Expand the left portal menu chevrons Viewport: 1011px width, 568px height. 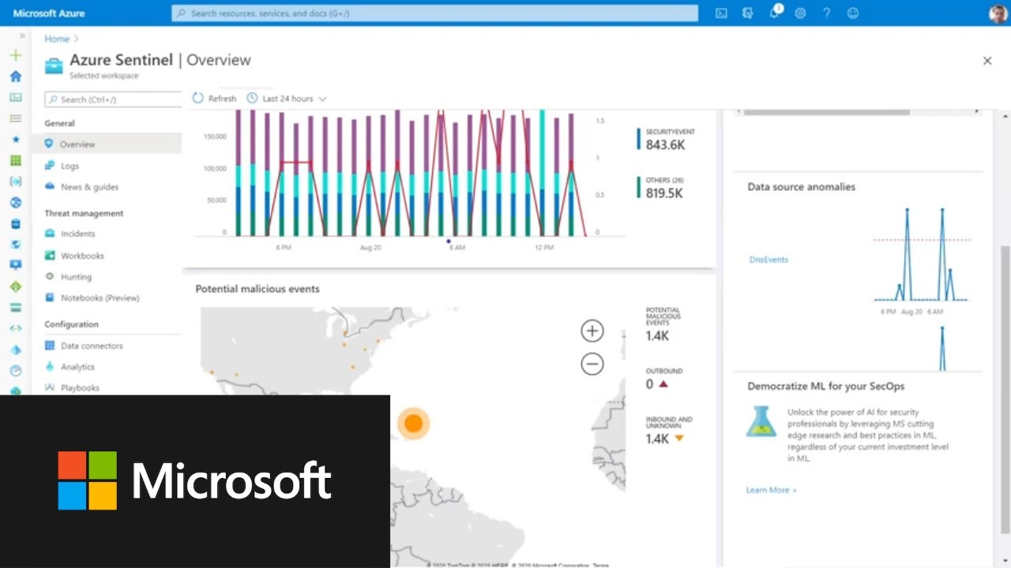[x=22, y=36]
